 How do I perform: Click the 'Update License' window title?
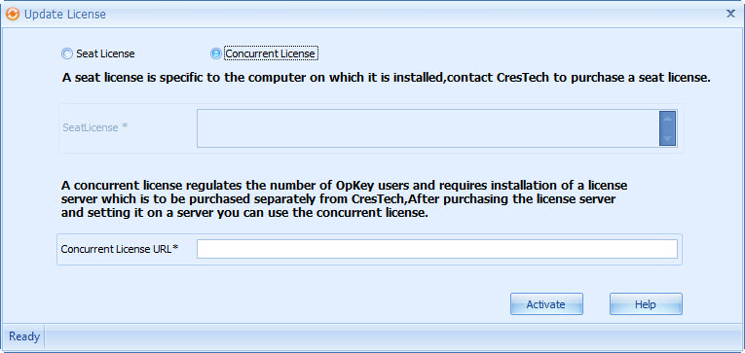(65, 15)
